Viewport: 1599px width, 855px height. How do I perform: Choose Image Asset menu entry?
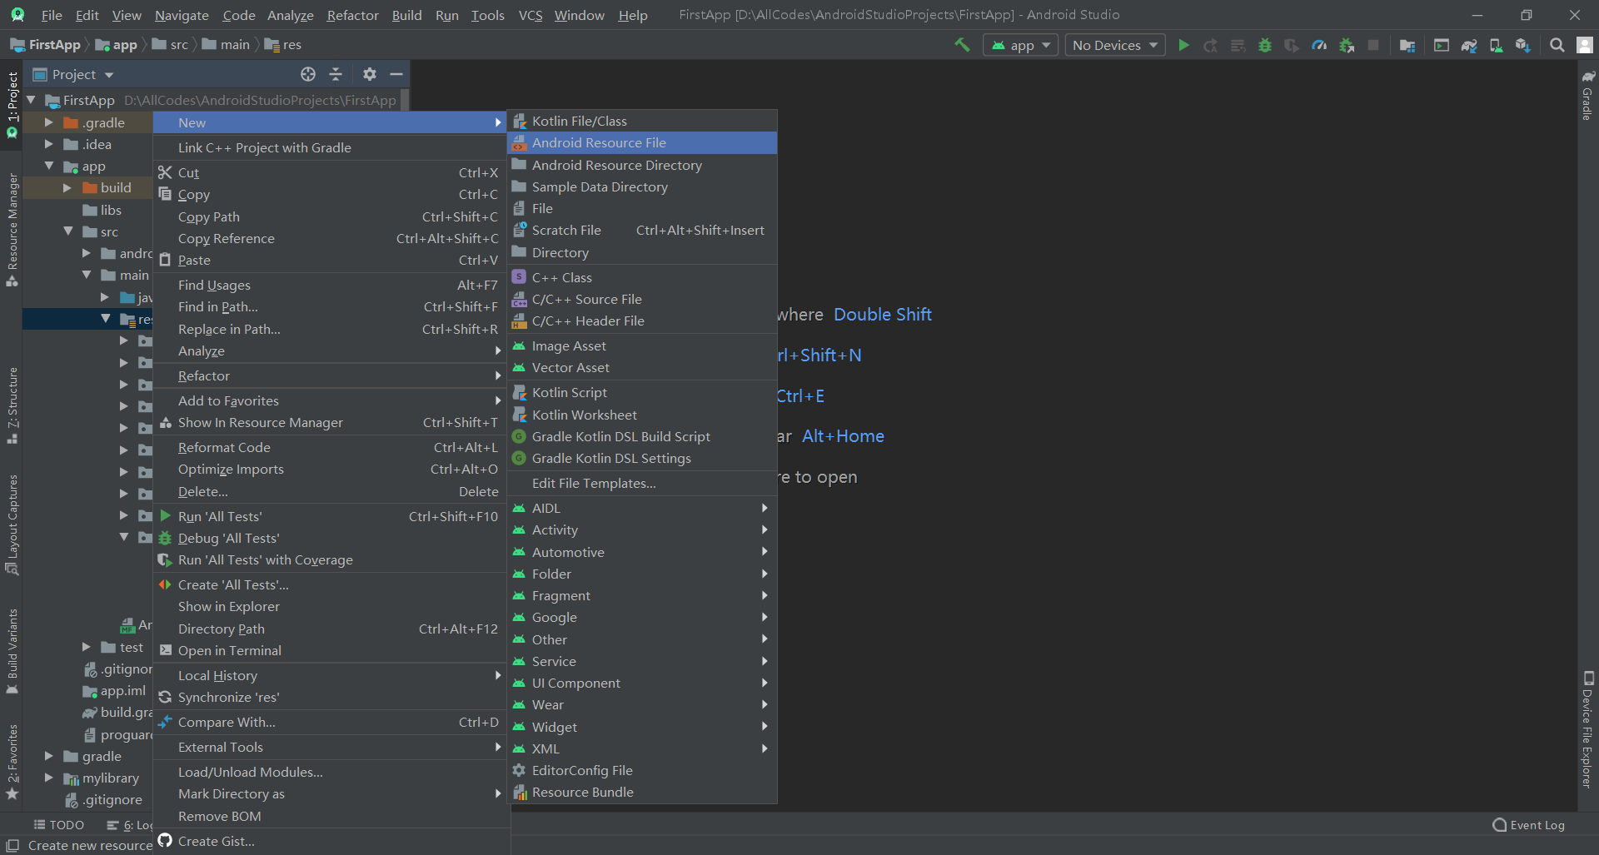642,345
